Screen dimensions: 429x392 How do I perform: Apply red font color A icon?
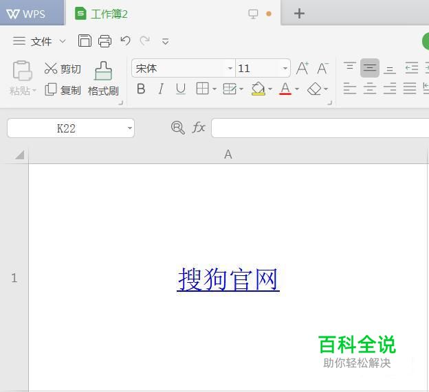point(285,89)
